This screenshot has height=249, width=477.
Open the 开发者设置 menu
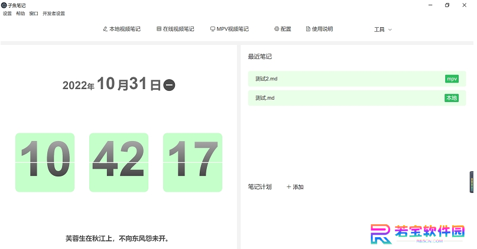[54, 14]
